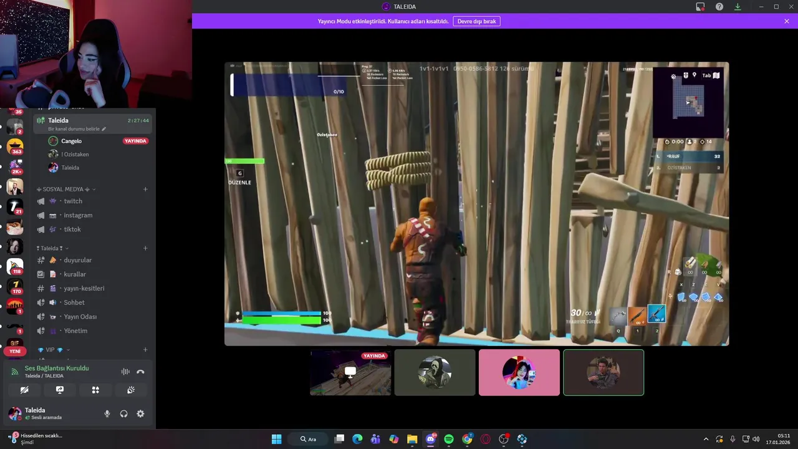This screenshot has width=798, height=449.
Task: Select the pink-background participant tile
Action: 519,372
